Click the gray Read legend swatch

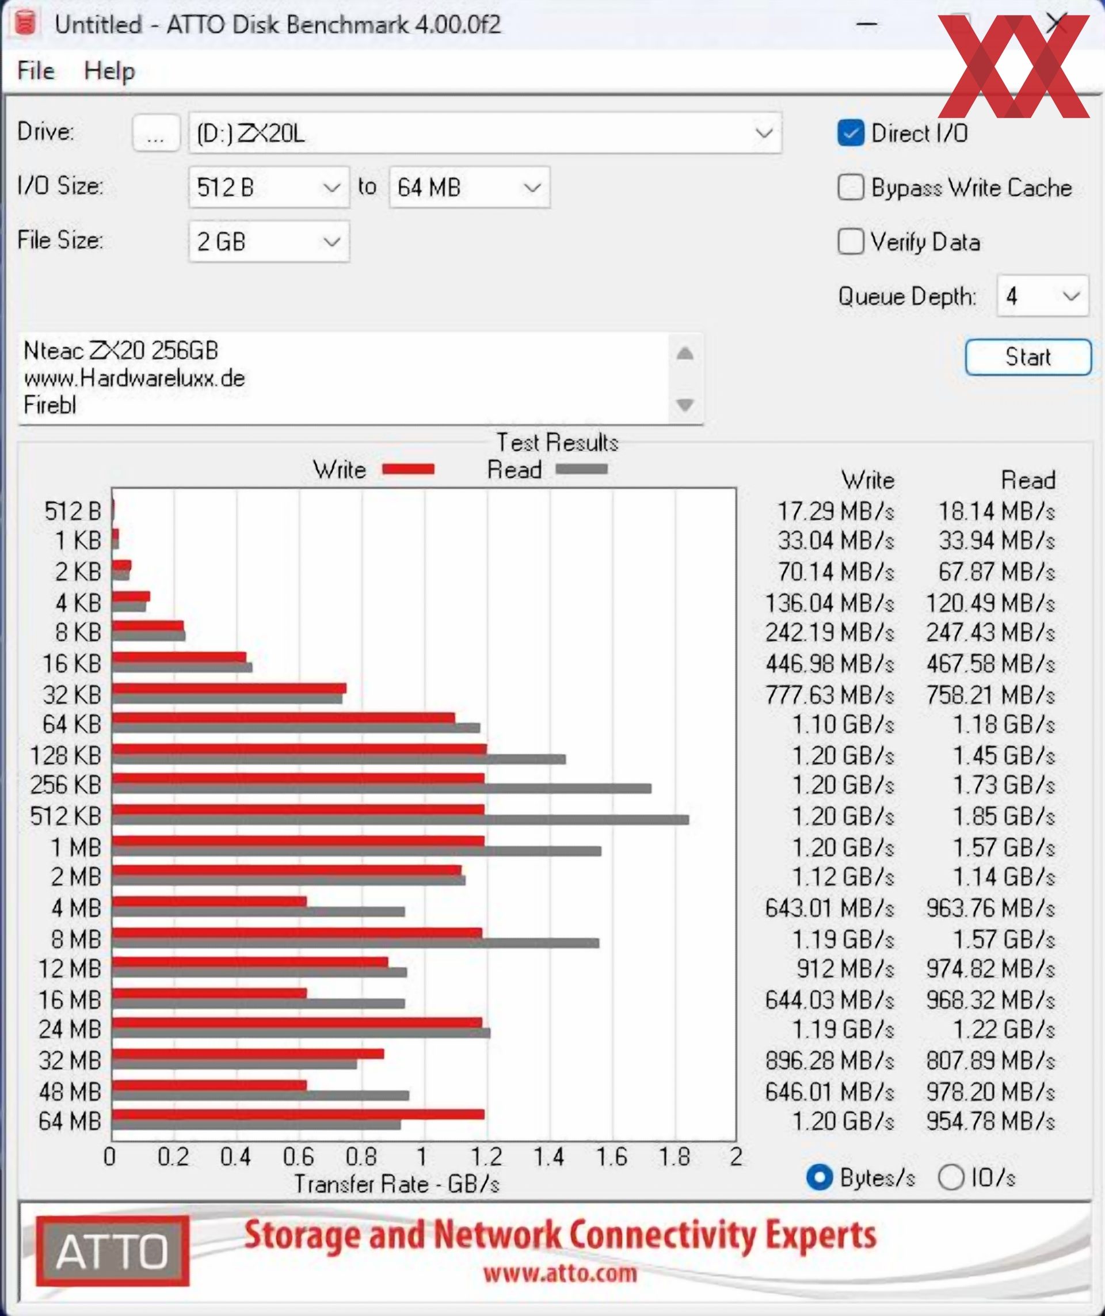581,469
